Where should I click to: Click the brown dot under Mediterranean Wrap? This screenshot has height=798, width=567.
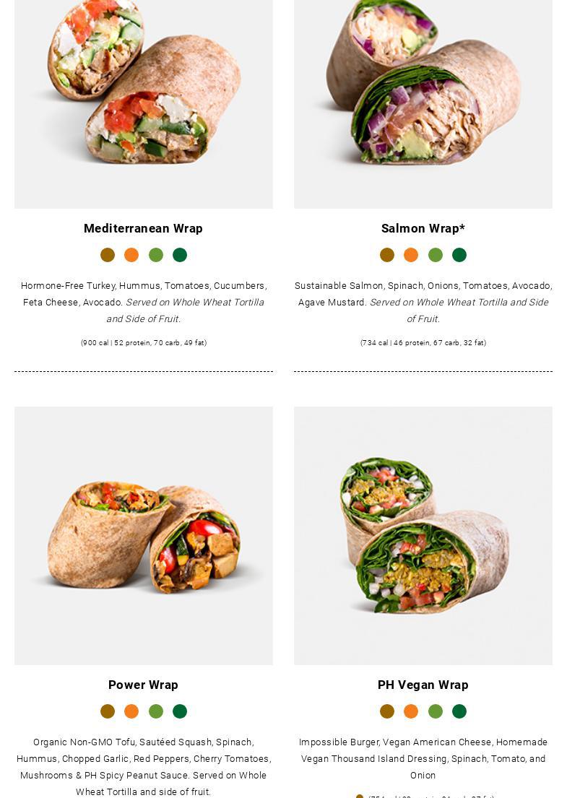(108, 255)
